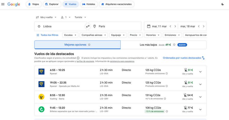Click the Lisboa origin input field

(61, 26)
